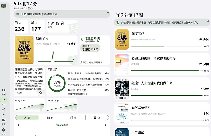
Task: Switch to the 年 year segment
Action: (74, 118)
